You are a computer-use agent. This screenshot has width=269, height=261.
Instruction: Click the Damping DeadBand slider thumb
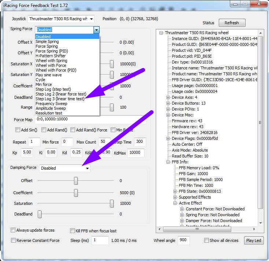[40, 214]
